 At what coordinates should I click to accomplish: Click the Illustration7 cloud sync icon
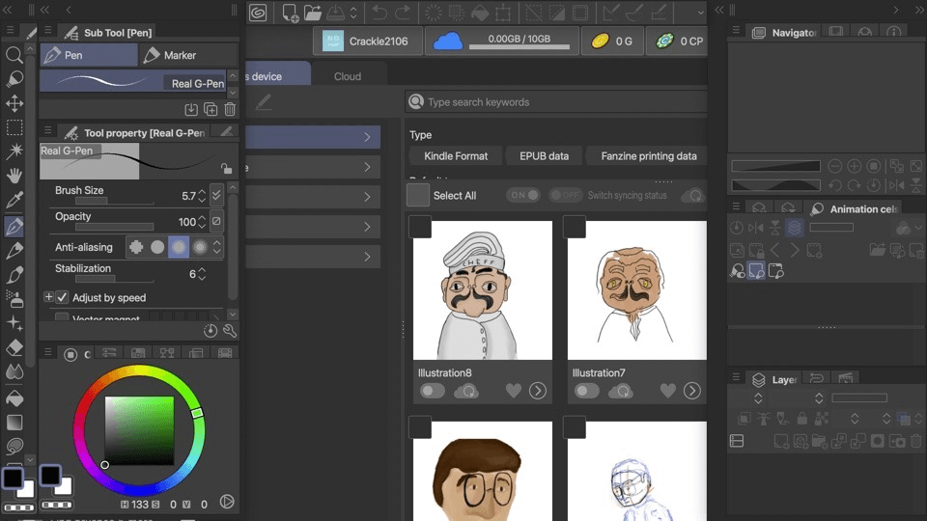tap(621, 391)
